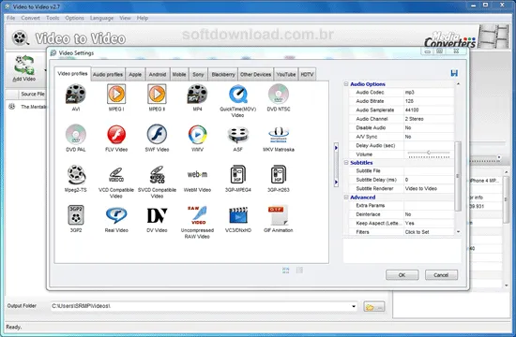516x337 pixels.
Task: Click Cancel in Video Settings
Action: pos(441,275)
